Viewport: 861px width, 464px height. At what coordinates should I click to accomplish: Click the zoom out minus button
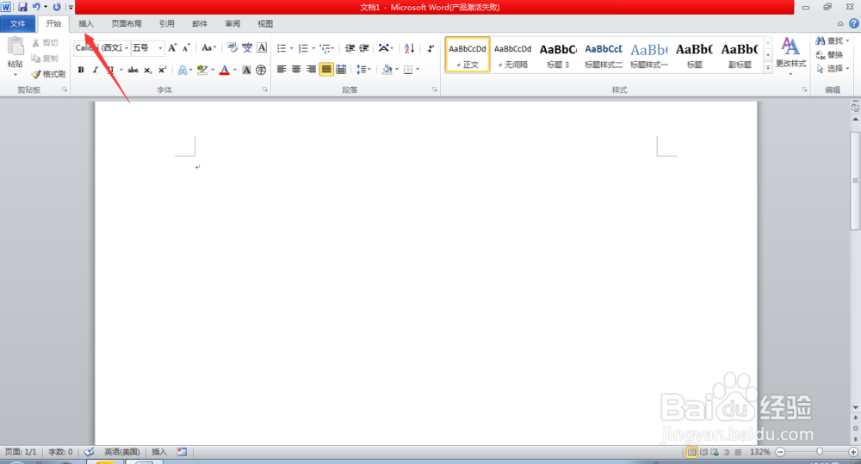(780, 452)
